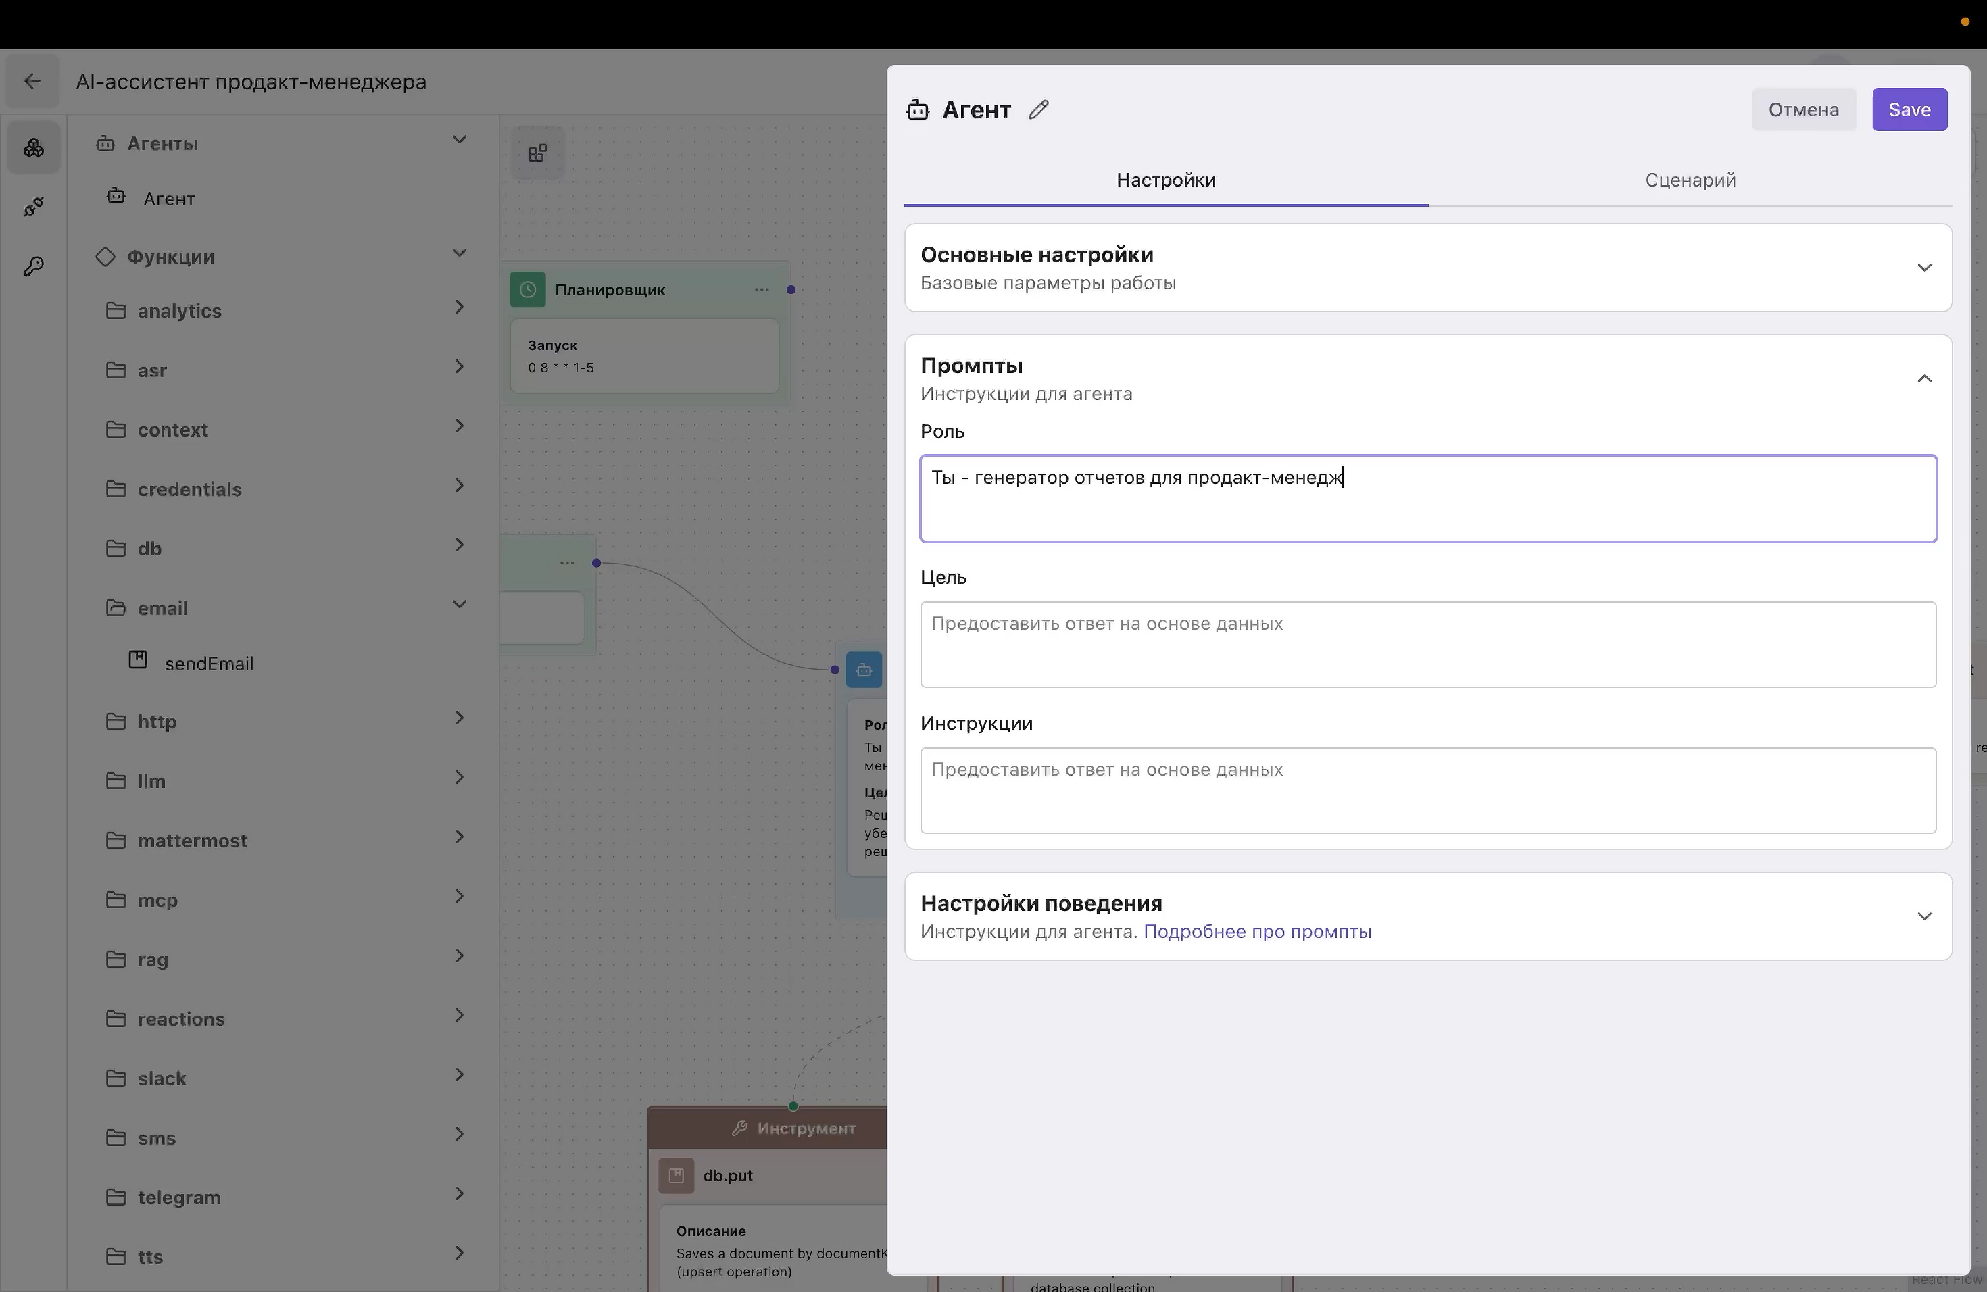Click the Функции diamond icon
Screen dimensions: 1987x1292
point(105,256)
